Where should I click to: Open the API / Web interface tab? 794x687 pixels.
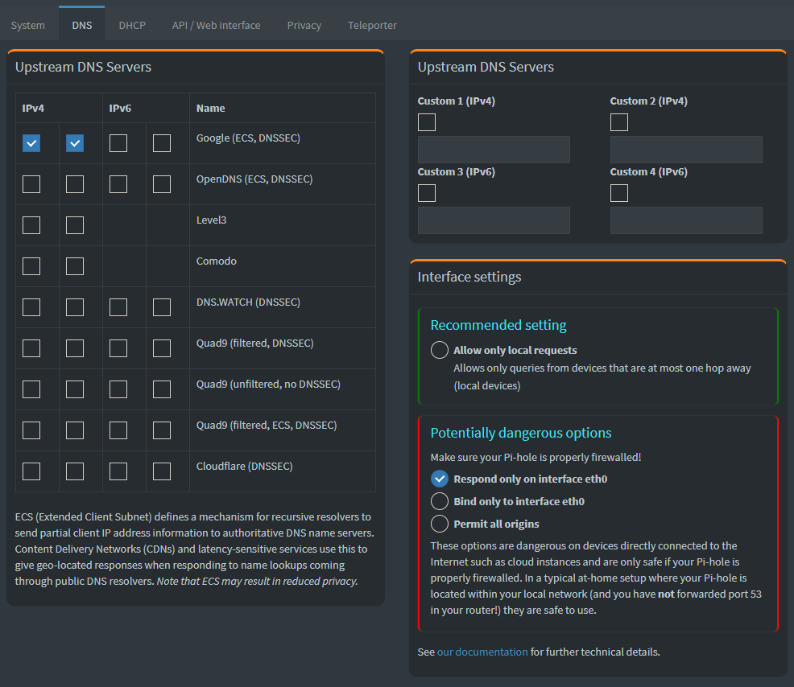pos(216,25)
